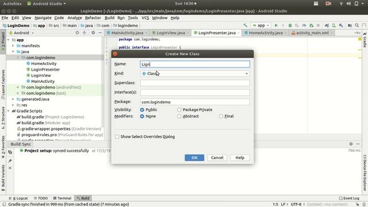The height and width of the screenshot is (207, 368).
Task: Expand the manifests folder
Action: pyautogui.click(x=13, y=46)
